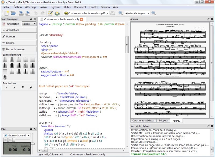
Task: Open the MIDI file selector dropdown
Action: [x=17, y=135]
